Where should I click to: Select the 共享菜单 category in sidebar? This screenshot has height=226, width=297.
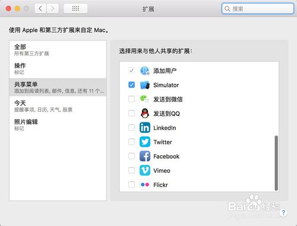click(x=58, y=87)
